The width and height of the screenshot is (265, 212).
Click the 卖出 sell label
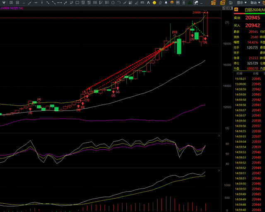237,18
